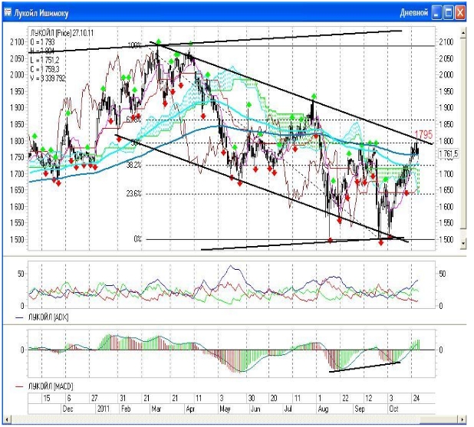Click the vertical scrollbar up arrow
The width and height of the screenshot is (474, 427).
click(462, 32)
